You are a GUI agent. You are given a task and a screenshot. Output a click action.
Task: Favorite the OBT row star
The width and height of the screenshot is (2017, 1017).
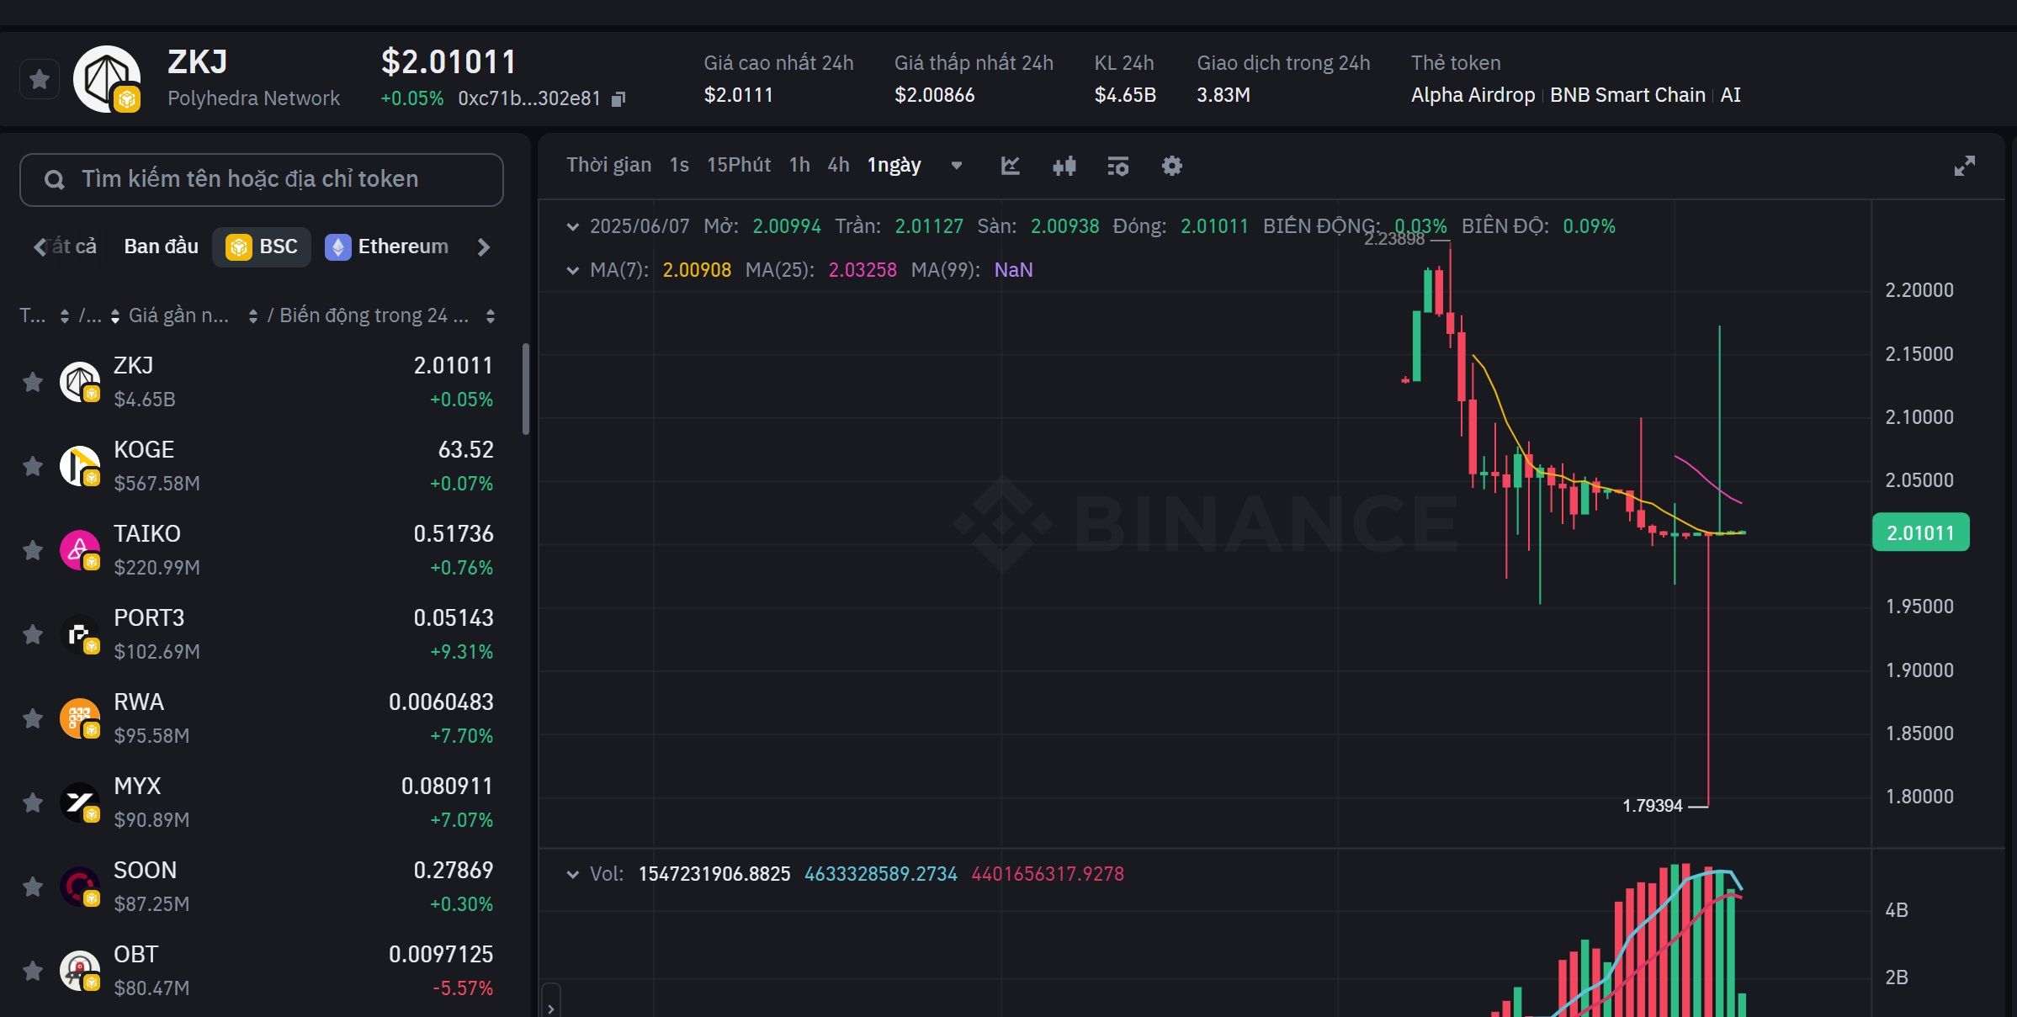tap(33, 971)
